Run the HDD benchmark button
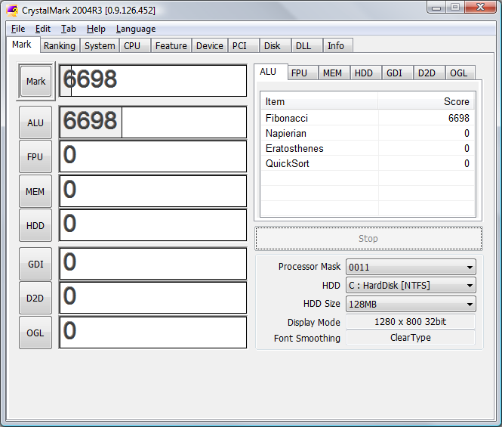 point(35,226)
